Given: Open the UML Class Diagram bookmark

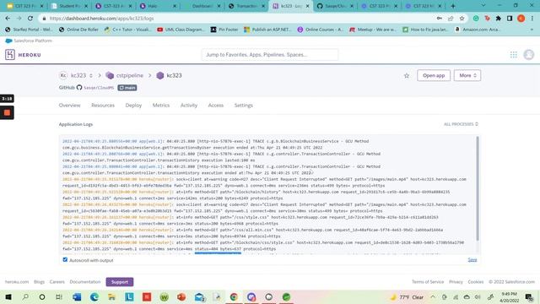Looking at the screenshot, I should [x=181, y=30].
